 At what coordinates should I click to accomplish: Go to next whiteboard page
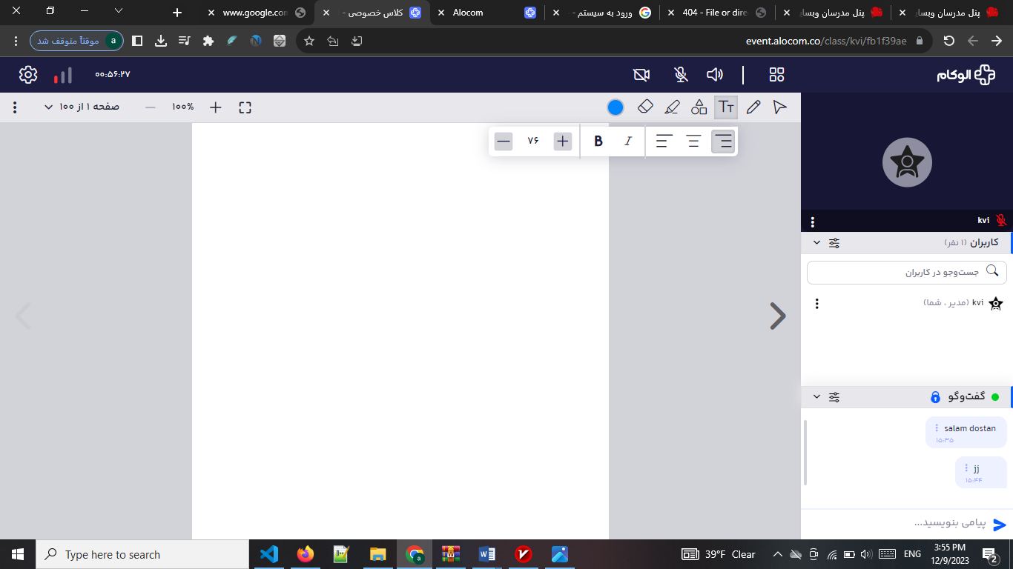tap(777, 316)
